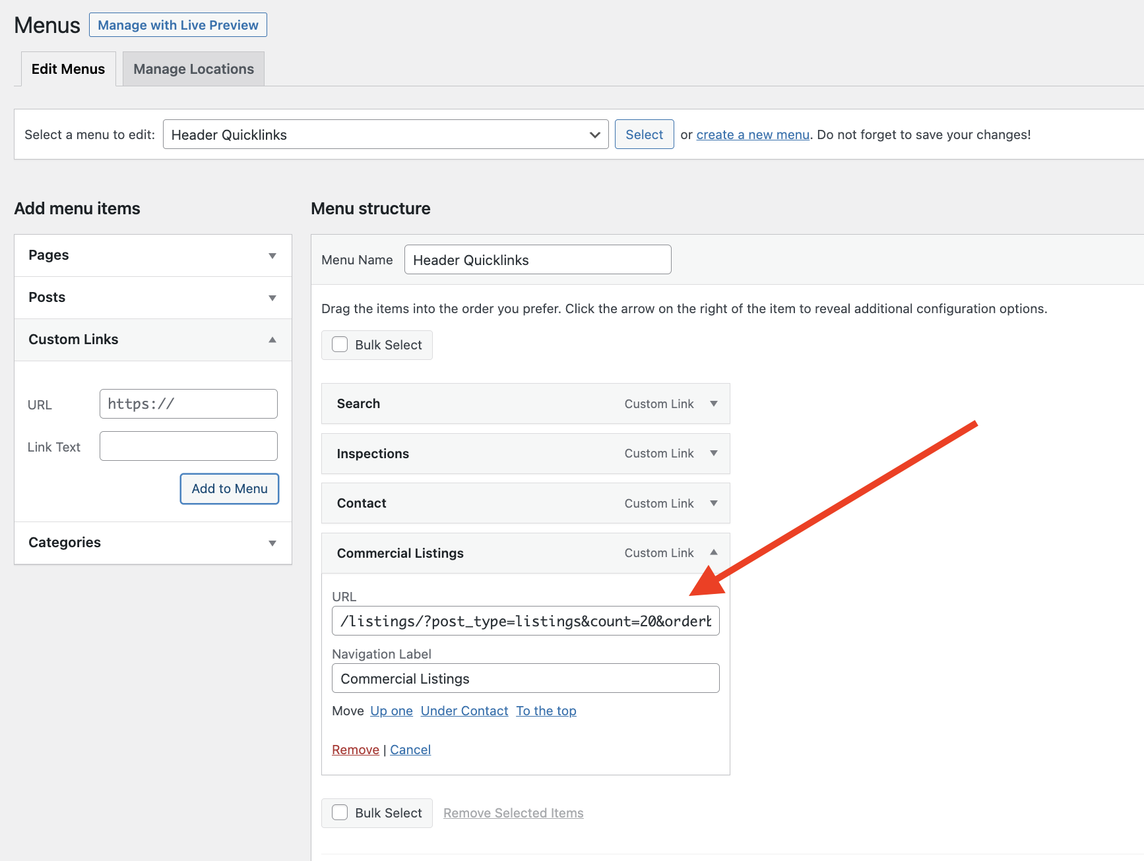This screenshot has width=1144, height=861.
Task: Click Manage with Live Preview
Action: [178, 25]
